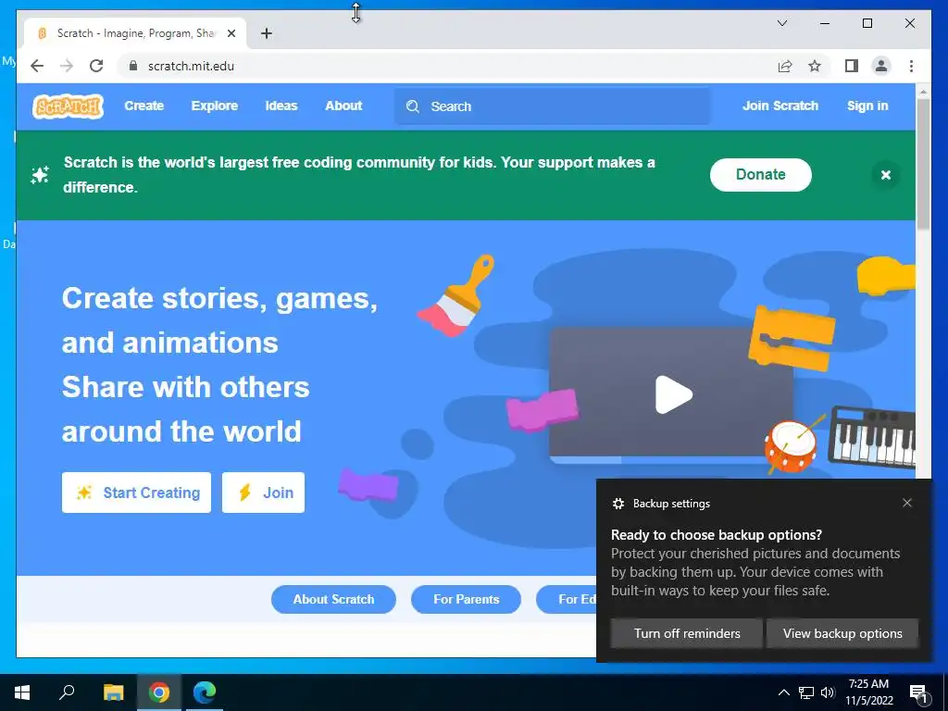The image size is (948, 711).
Task: Click the share page icon in address bar
Action: 785,66
